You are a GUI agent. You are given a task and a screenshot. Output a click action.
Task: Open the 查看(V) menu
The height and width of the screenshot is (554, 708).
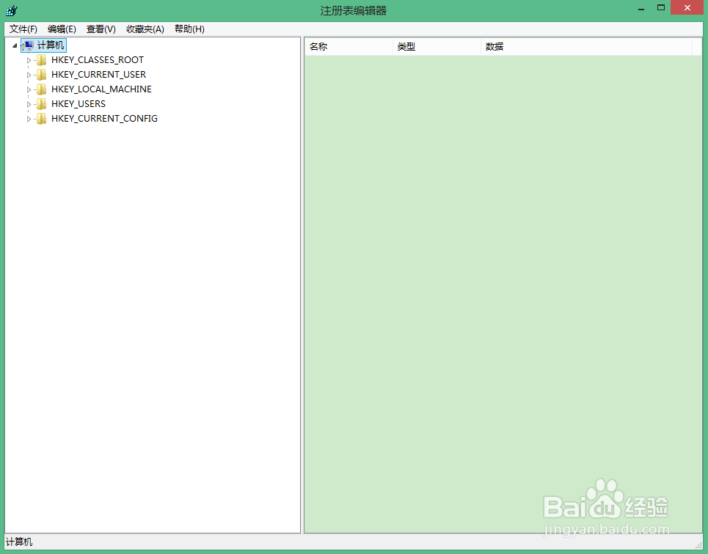tap(101, 29)
